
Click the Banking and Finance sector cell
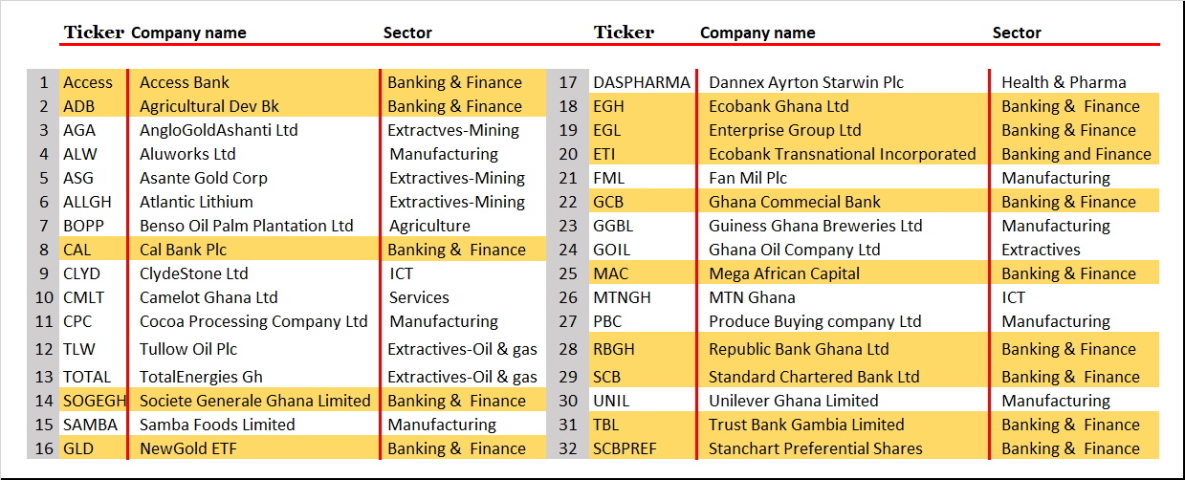coord(1076,154)
